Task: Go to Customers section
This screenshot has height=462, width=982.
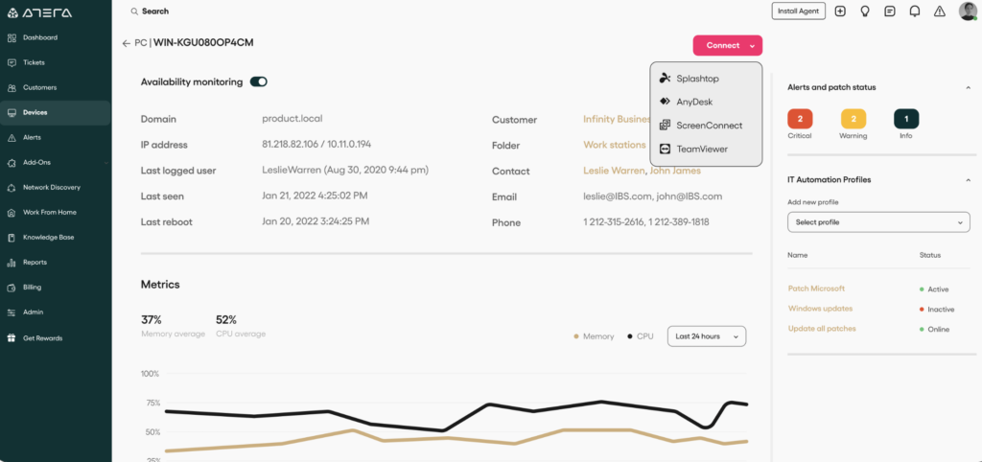Action: pyautogui.click(x=39, y=87)
